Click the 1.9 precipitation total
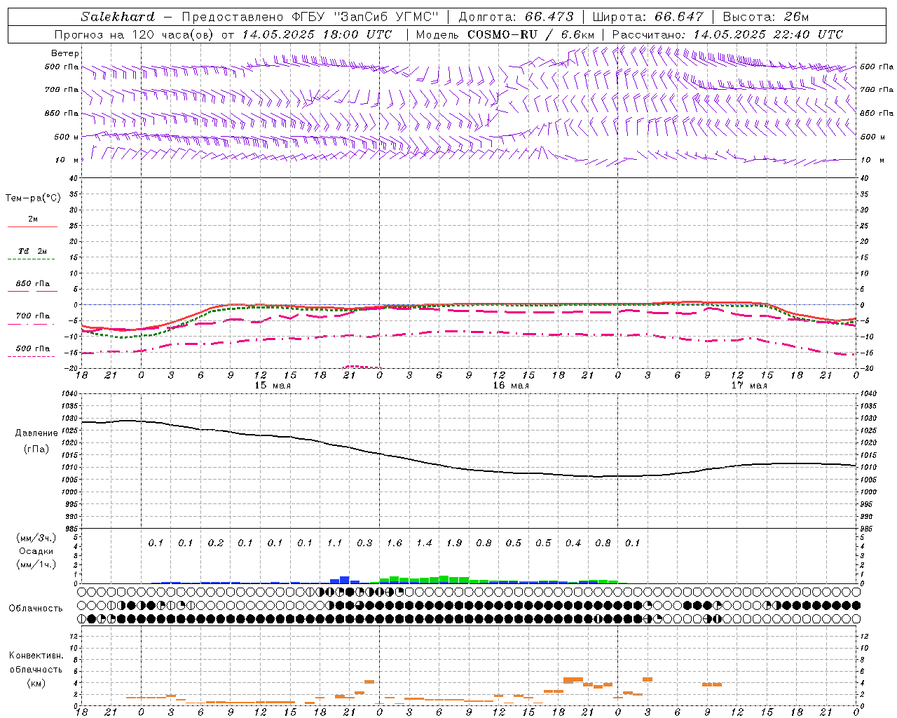The height and width of the screenshot is (718, 897). point(454,543)
